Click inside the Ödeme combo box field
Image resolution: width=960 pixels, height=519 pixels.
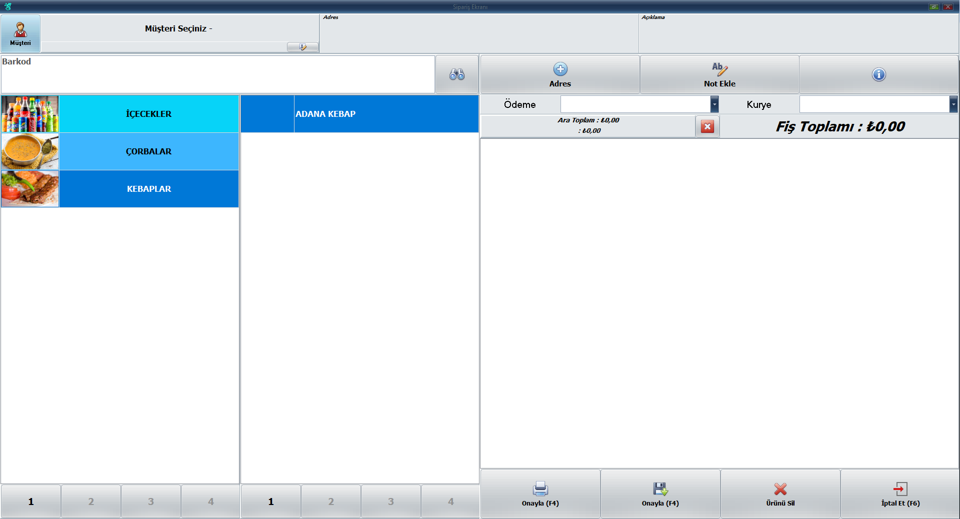coord(635,104)
